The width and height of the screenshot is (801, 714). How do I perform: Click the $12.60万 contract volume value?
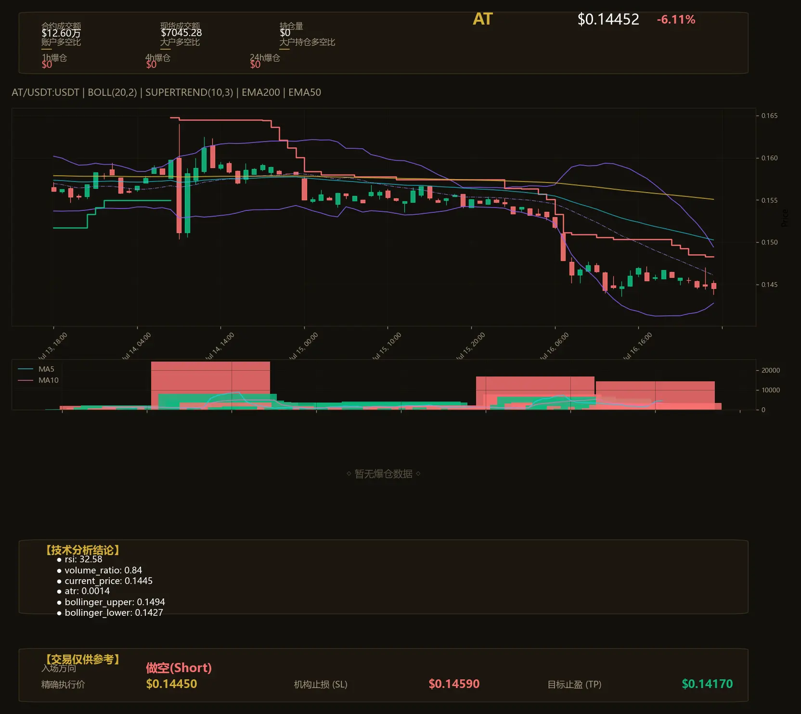pos(61,33)
